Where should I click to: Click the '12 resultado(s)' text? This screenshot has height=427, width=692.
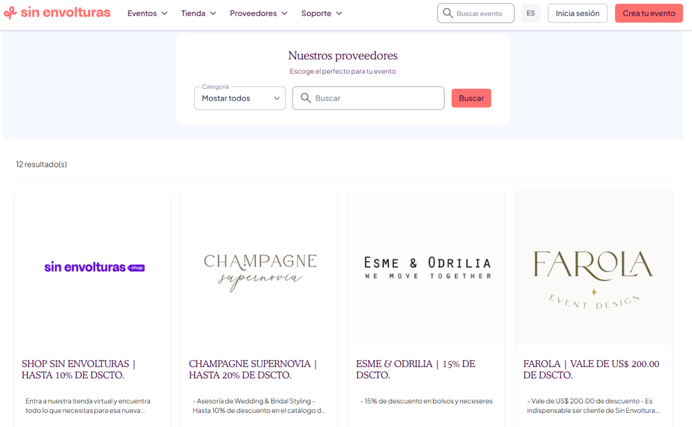[x=42, y=164]
